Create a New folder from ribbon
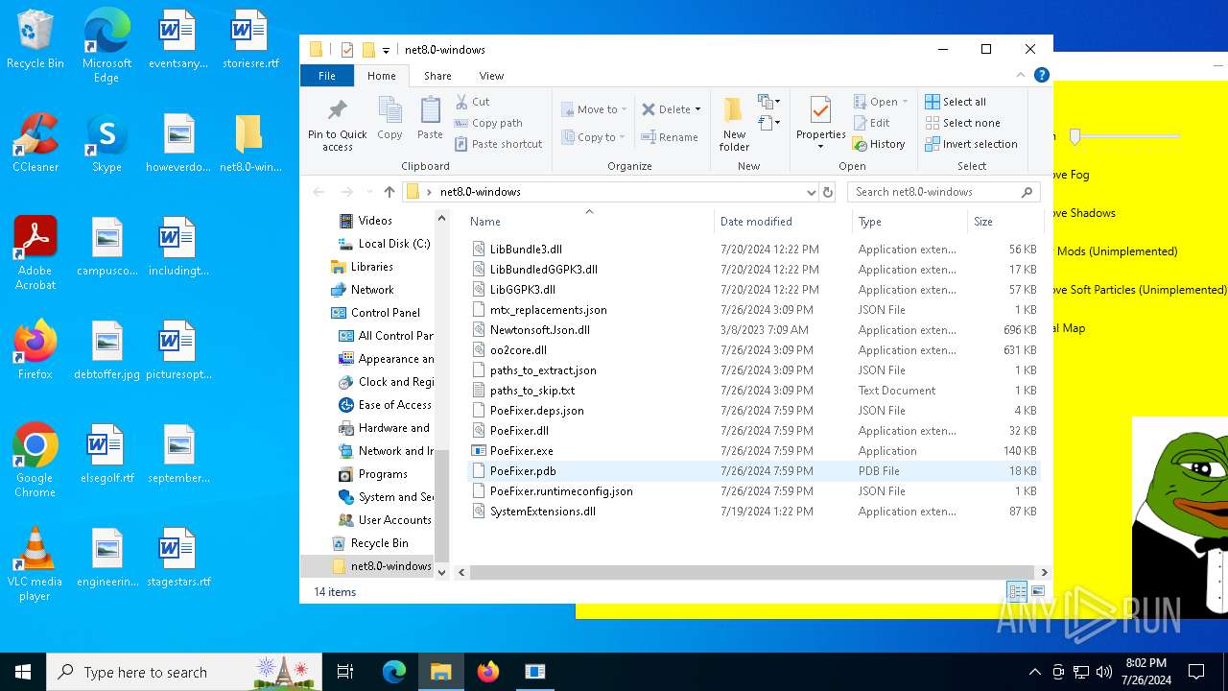This screenshot has height=691, width=1228. pos(734,123)
